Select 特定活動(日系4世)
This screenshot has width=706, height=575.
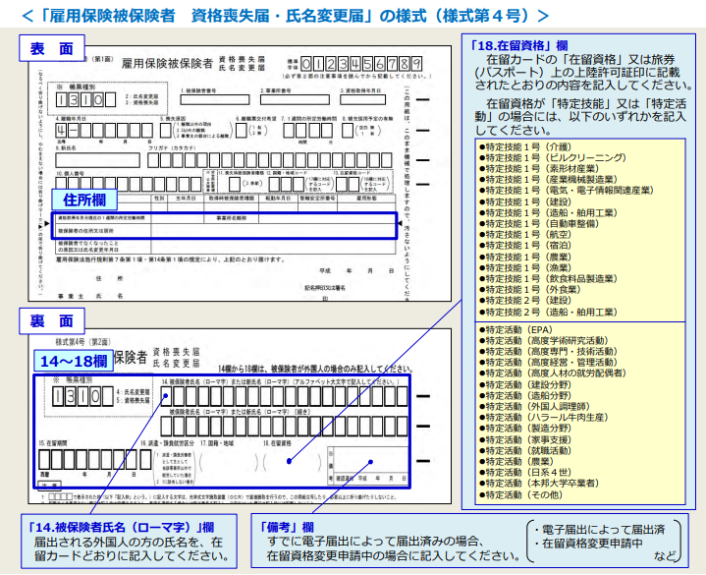tap(525, 472)
